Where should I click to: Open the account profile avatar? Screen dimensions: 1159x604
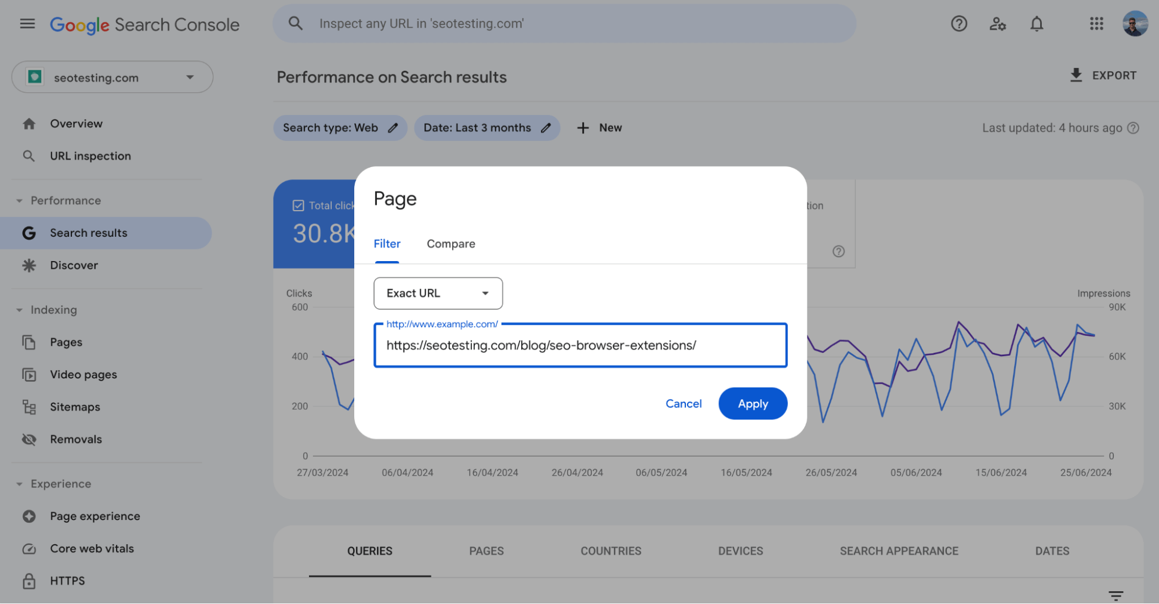point(1135,24)
